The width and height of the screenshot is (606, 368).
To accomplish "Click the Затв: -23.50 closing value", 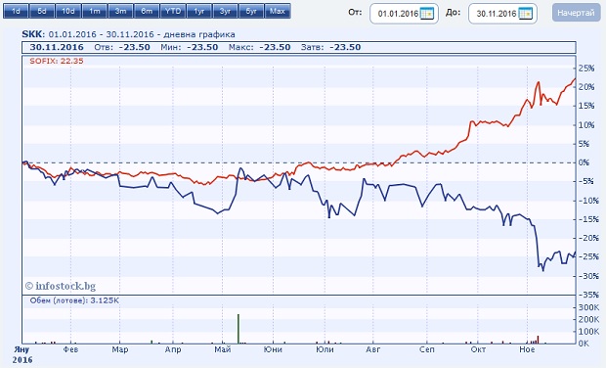I will pos(330,47).
